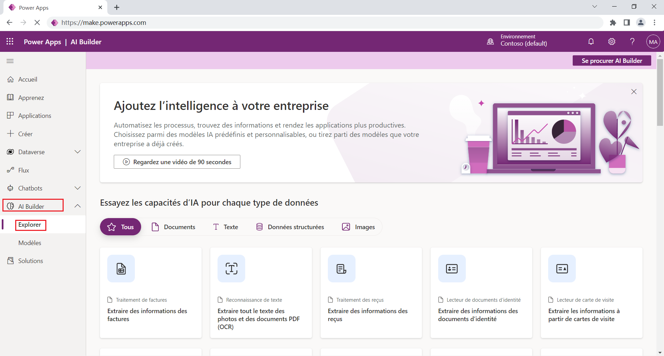Go to Apprenez in sidebar

pos(31,97)
